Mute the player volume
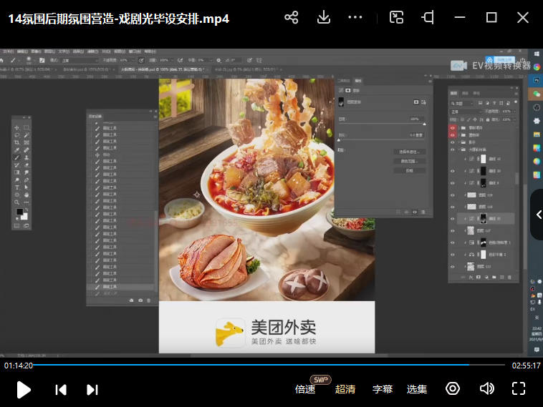This screenshot has height=407, width=543. pyautogui.click(x=487, y=388)
